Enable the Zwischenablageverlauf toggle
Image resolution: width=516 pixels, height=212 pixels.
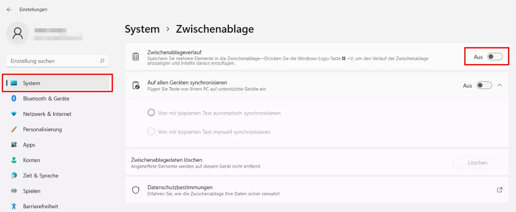point(495,57)
